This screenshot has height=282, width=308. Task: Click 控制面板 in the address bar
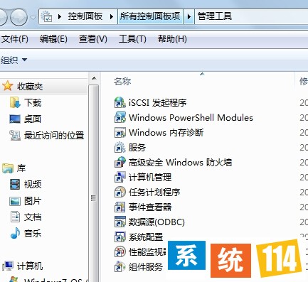85,16
